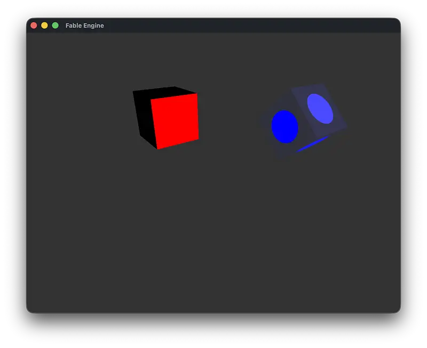The height and width of the screenshot is (348, 427).
Task: Close the Fable Engine window
Action: tap(34, 26)
